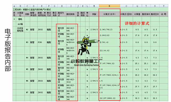Click the 电子版报告内部 vertical label
Image resolution: width=171 pixels, height=102 pixels.
click(8, 50)
